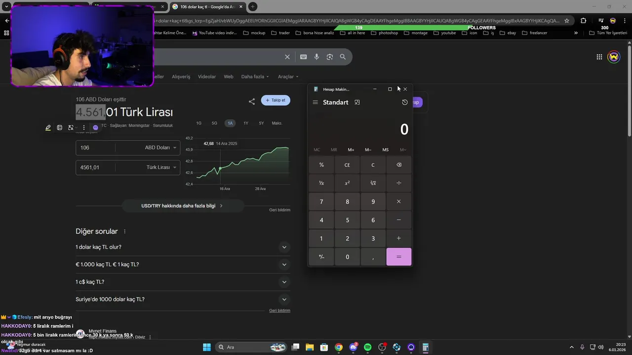632x355 pixels.
Task: Click the minus operator key
Action: coord(399,220)
